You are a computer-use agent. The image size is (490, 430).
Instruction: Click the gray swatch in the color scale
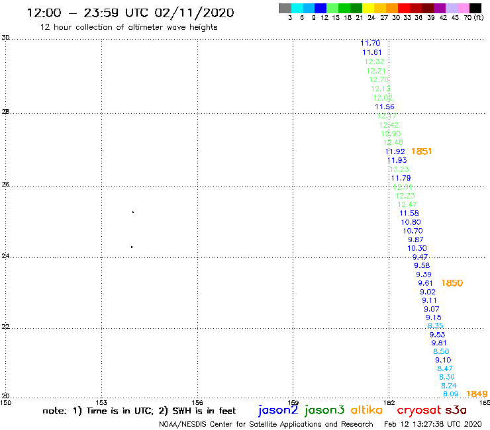pyautogui.click(x=285, y=8)
